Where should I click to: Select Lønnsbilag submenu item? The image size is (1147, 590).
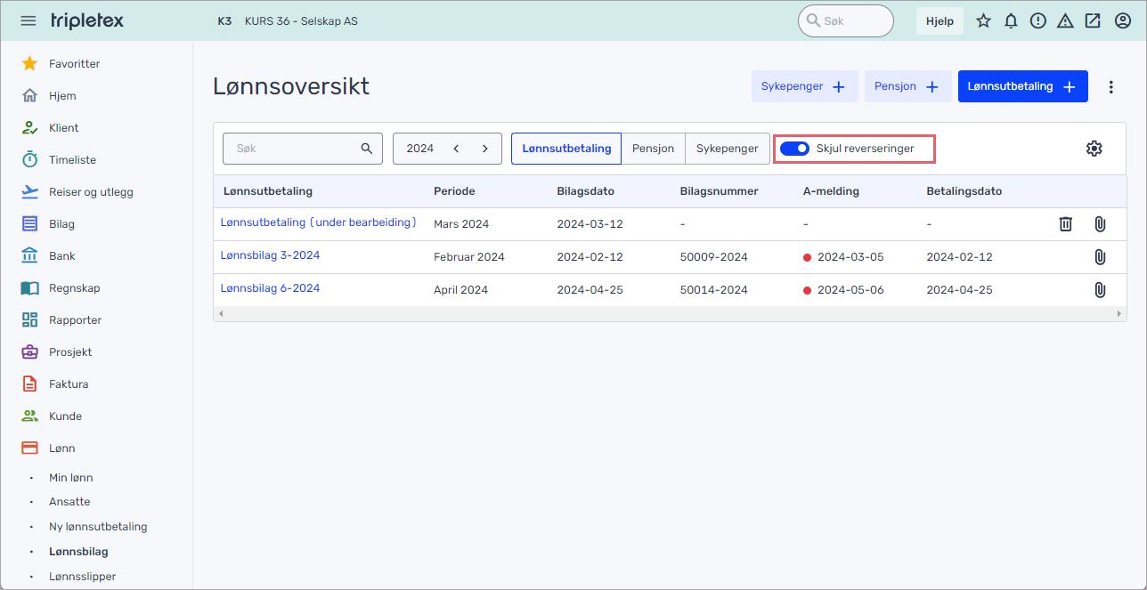pyautogui.click(x=78, y=552)
